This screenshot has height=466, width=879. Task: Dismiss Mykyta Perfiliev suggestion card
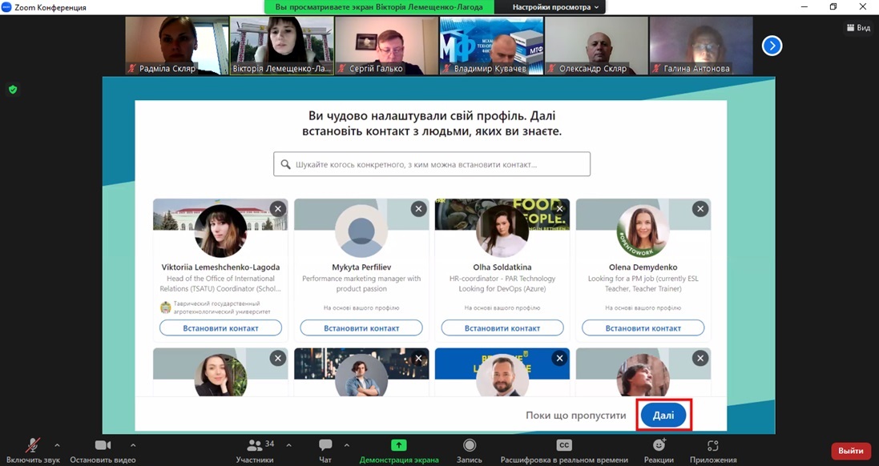(419, 209)
